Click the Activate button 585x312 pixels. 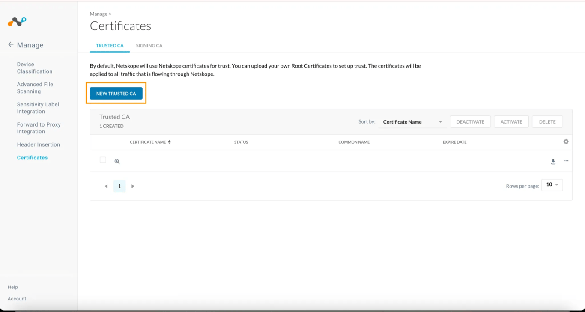pyautogui.click(x=511, y=122)
